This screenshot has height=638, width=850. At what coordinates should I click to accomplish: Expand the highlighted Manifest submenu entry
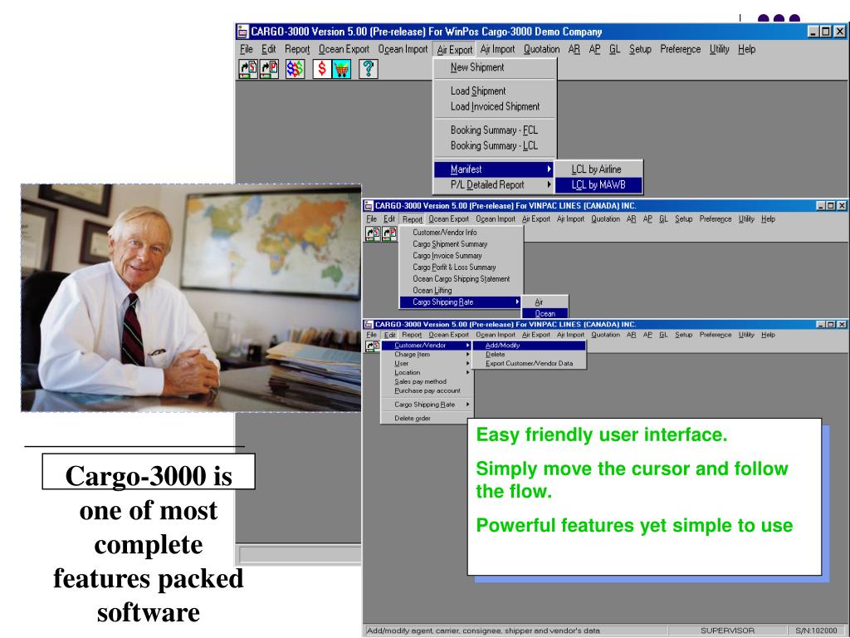coord(494,169)
